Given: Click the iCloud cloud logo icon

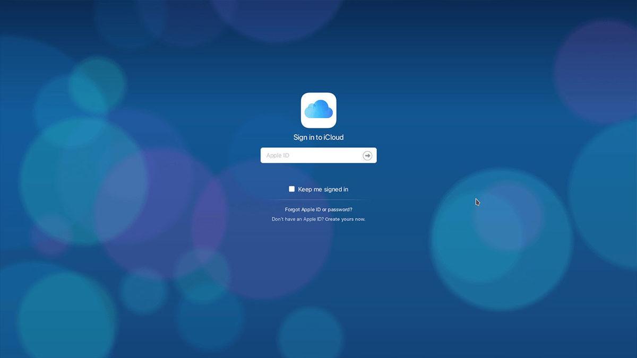Looking at the screenshot, I should pos(318,110).
